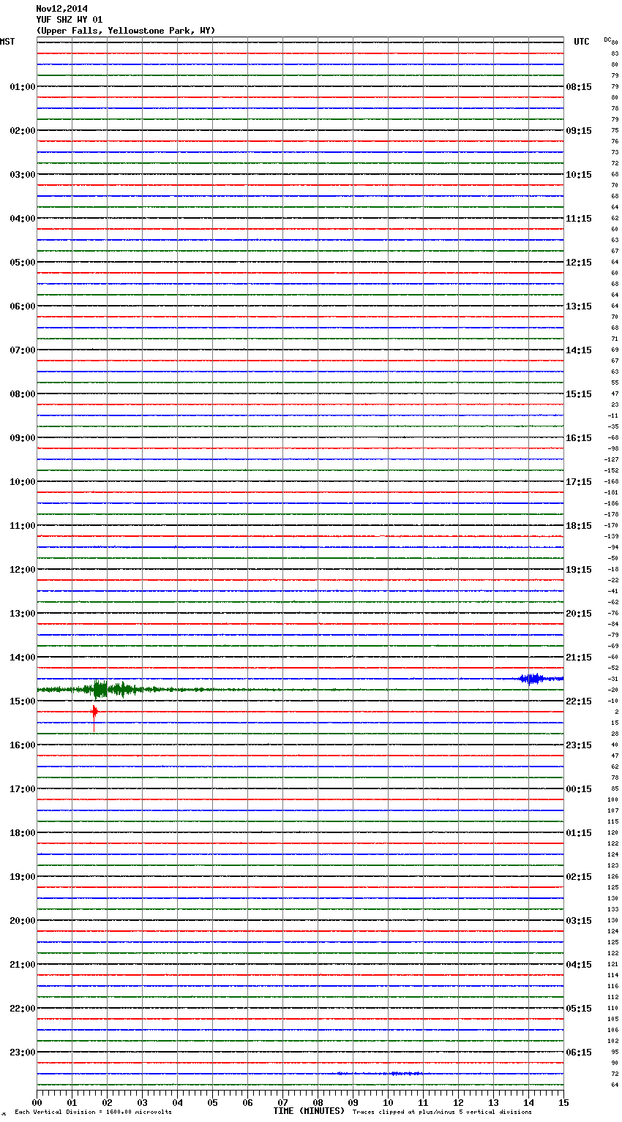Select the 02:00 MST time label
Screen dimensions: 622x1122
point(22,131)
